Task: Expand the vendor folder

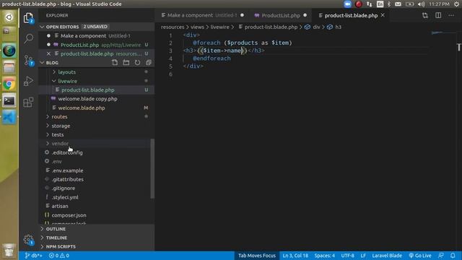Action: pyautogui.click(x=60, y=144)
